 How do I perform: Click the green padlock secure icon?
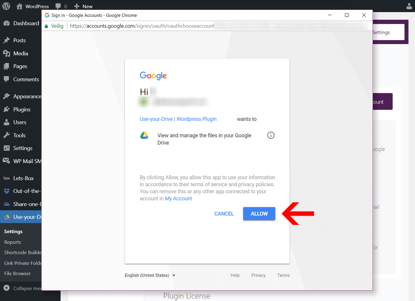click(x=46, y=26)
